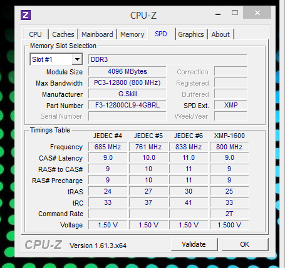Click the empty Registered field

click(x=231, y=82)
